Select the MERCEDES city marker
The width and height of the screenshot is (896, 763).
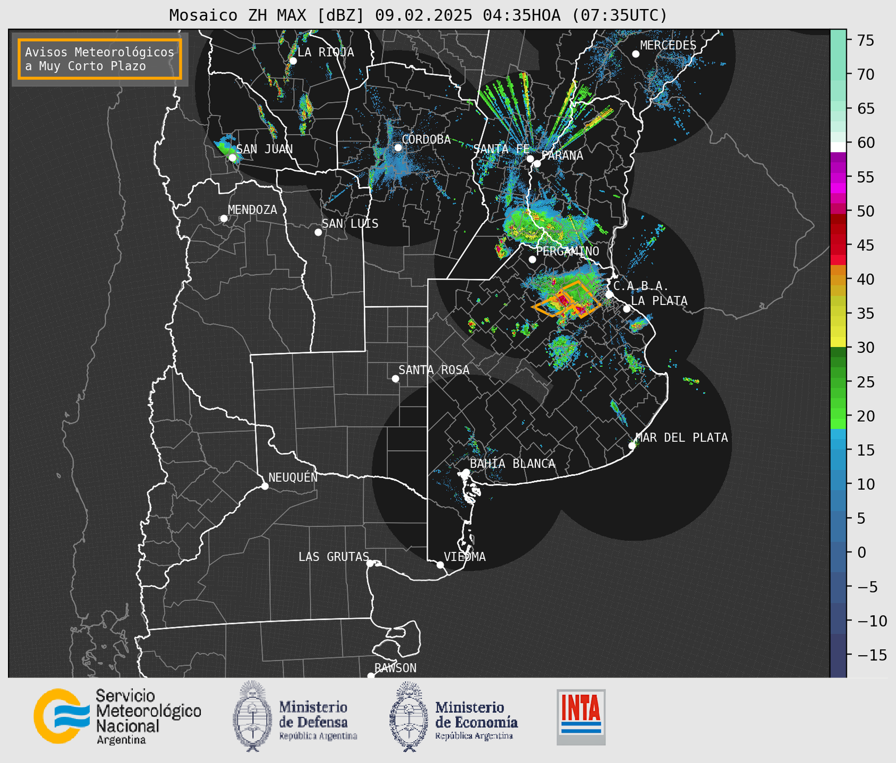tap(636, 54)
